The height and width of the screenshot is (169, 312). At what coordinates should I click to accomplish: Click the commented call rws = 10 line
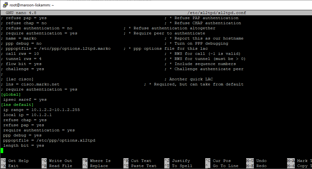pos(20,54)
